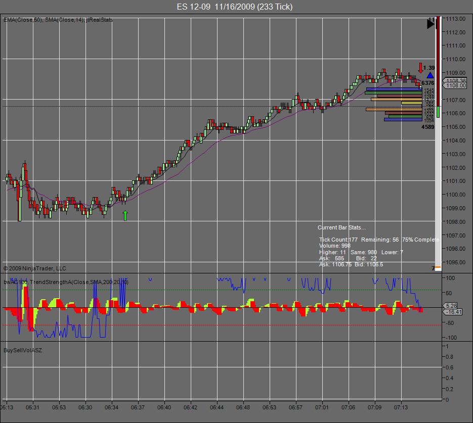Click the chart title ES 12-09 11/16/2009

[x=235, y=7]
